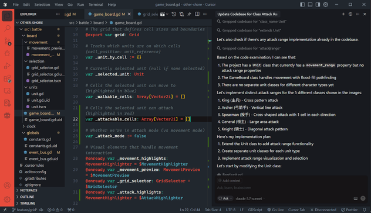Click the compare changes icon in editor toolbar
This screenshot has width=371, height=213.
point(181,14)
